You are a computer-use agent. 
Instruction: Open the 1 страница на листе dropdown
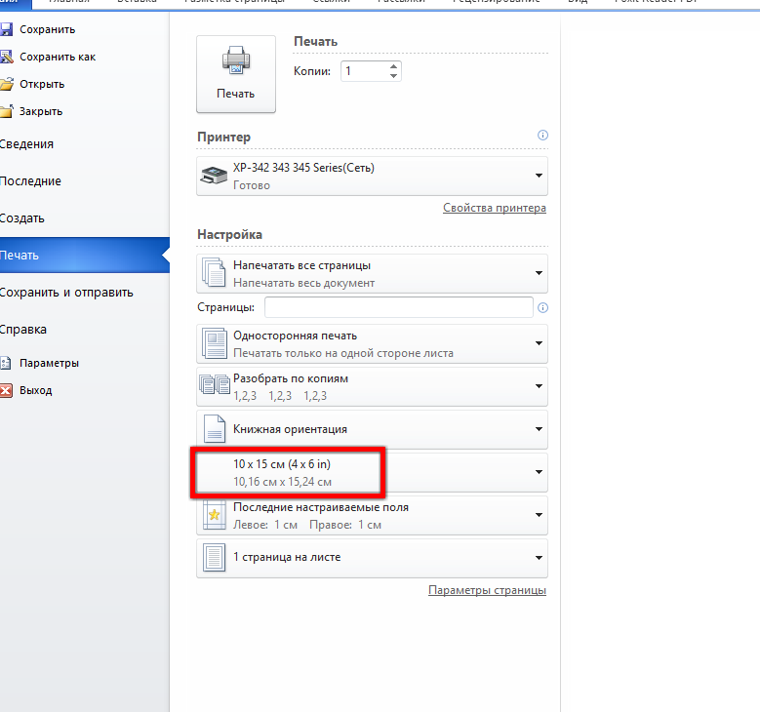373,558
